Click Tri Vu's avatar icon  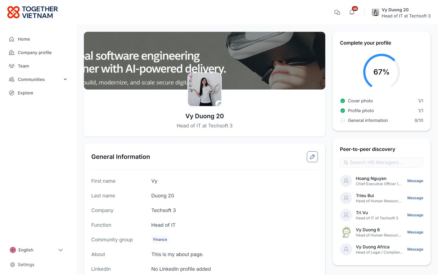346,215
